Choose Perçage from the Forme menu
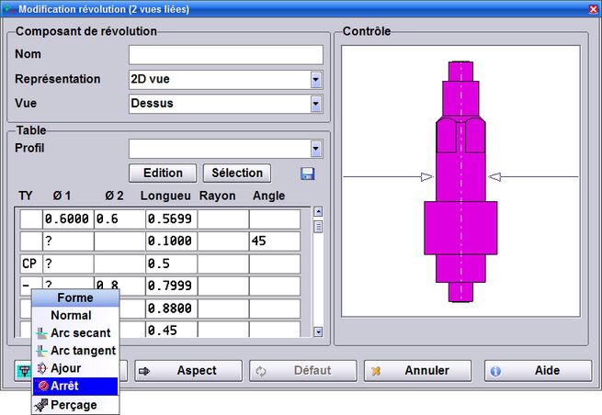The height and width of the screenshot is (415, 602). (x=75, y=405)
